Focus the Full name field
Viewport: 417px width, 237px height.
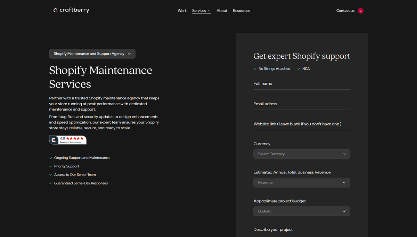click(302, 84)
